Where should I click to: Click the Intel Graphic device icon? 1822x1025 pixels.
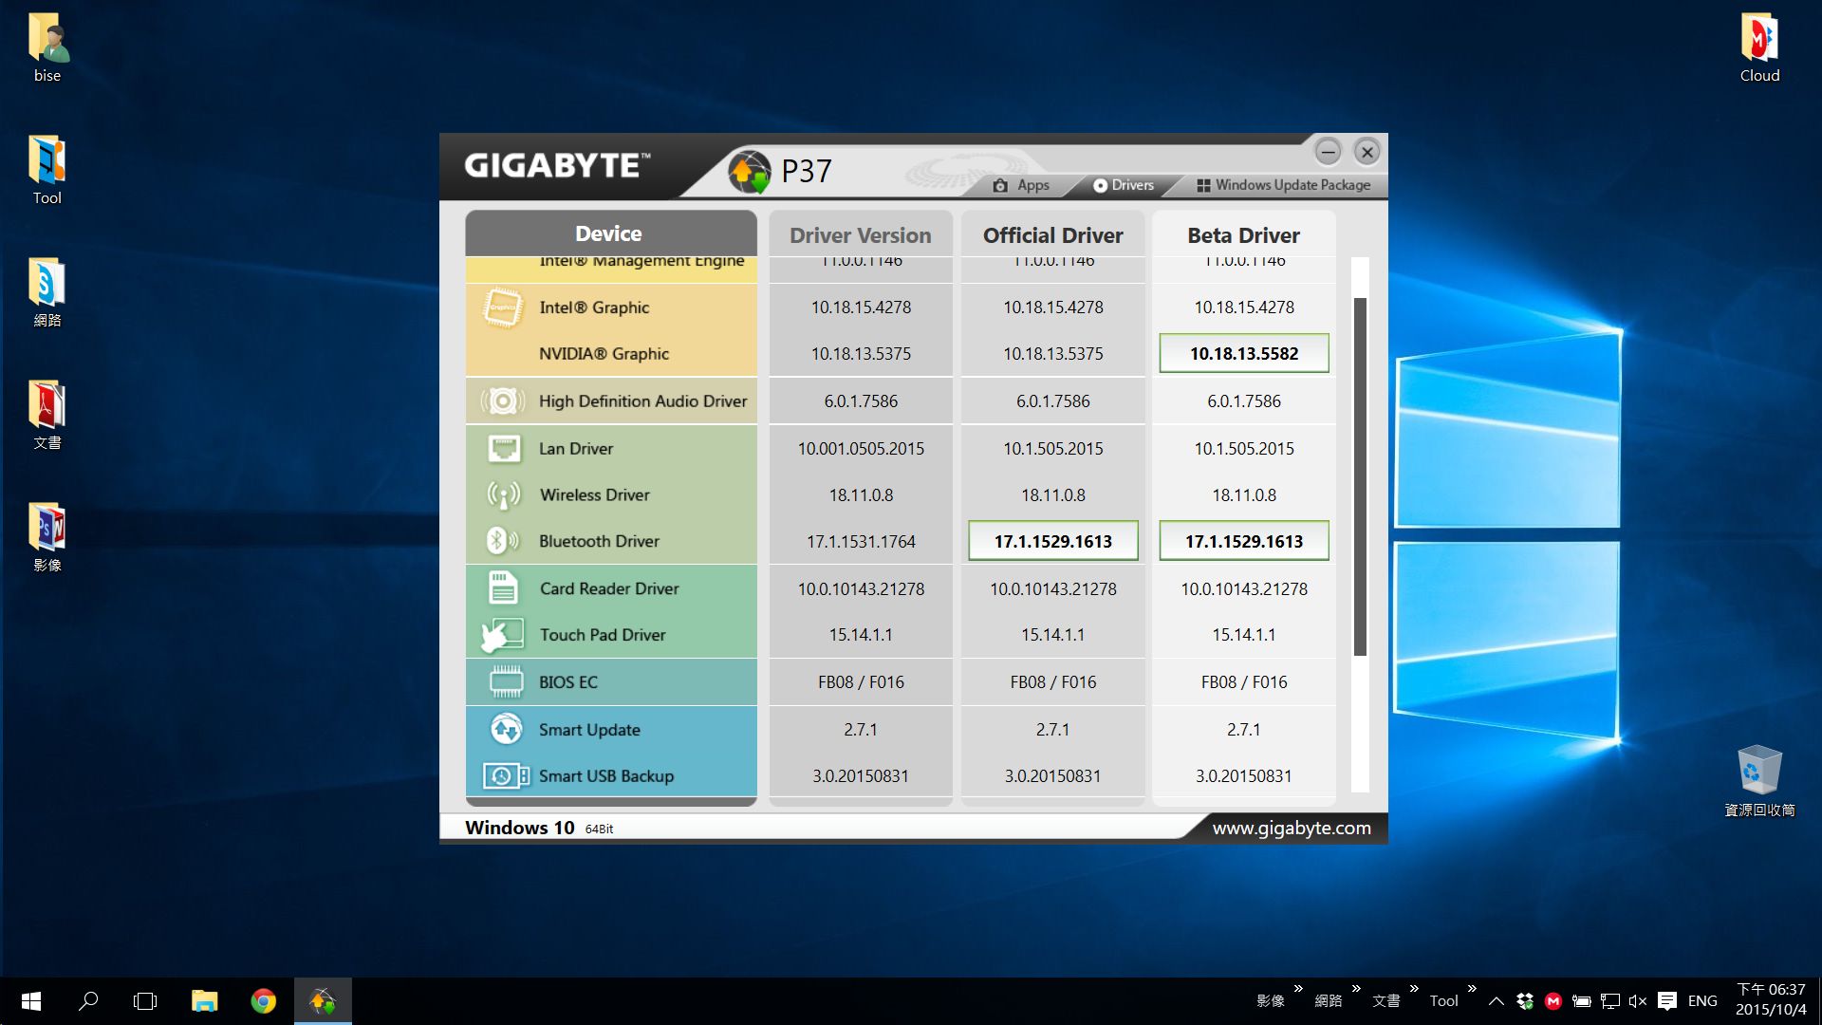coord(503,307)
